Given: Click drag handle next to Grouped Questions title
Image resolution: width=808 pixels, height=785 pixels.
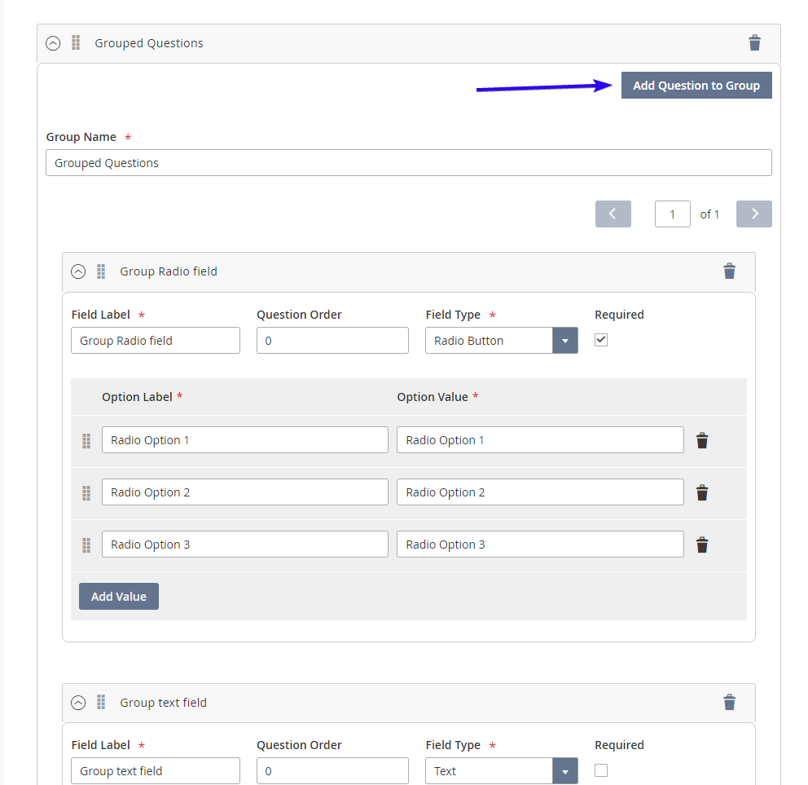Looking at the screenshot, I should click(76, 43).
